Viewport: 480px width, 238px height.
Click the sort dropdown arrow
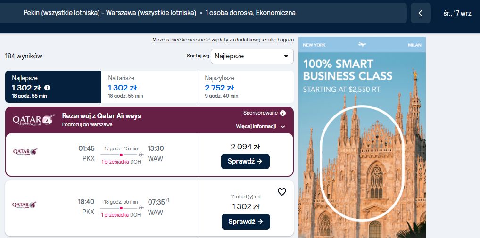(286, 56)
